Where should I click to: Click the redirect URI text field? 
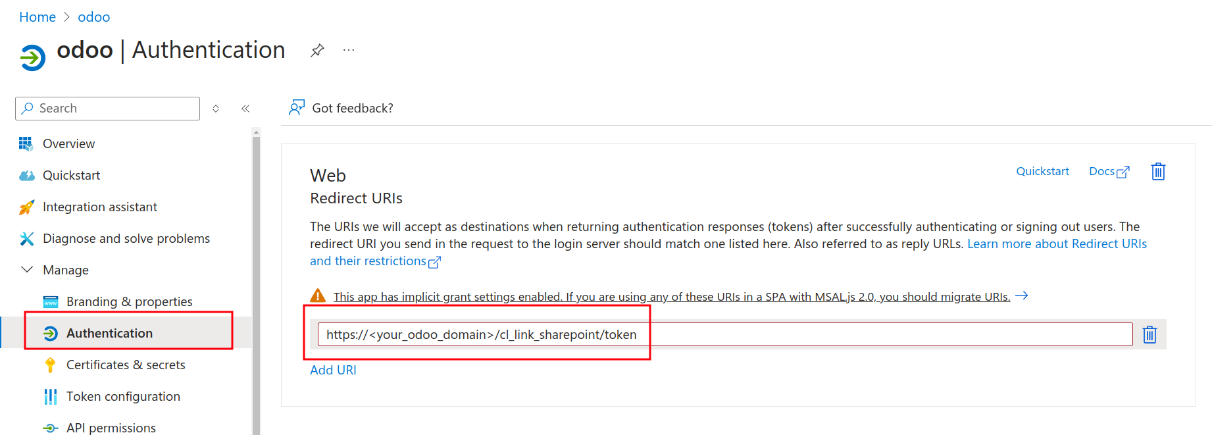tap(724, 334)
